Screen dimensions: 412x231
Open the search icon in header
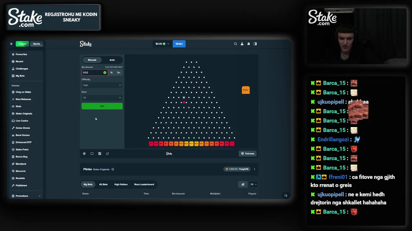(235, 44)
